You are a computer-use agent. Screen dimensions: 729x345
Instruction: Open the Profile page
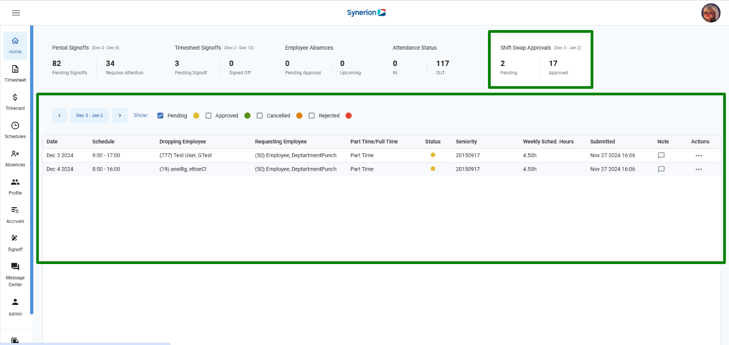15,187
